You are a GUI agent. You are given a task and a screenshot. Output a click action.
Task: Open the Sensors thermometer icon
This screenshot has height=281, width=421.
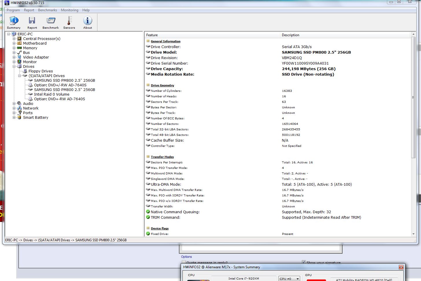coord(69,21)
